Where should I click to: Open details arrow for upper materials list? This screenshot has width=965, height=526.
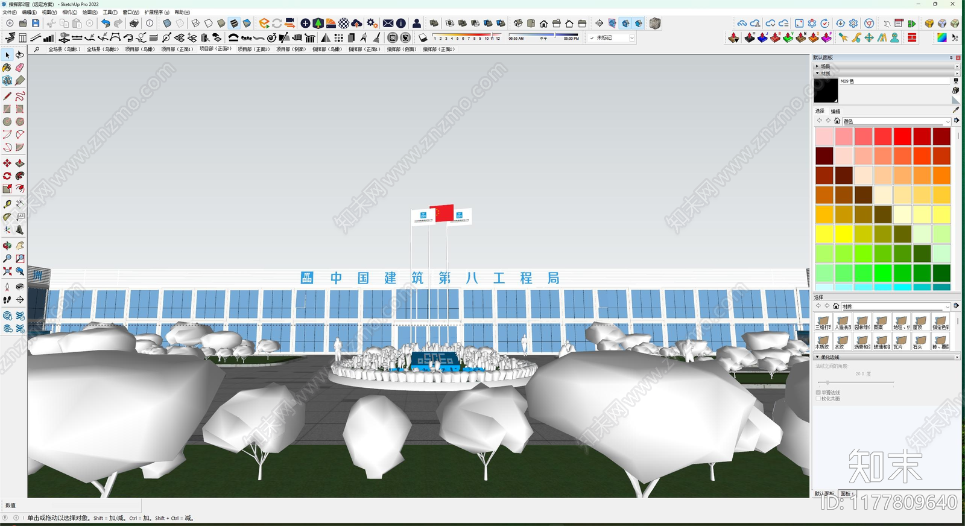(x=957, y=121)
